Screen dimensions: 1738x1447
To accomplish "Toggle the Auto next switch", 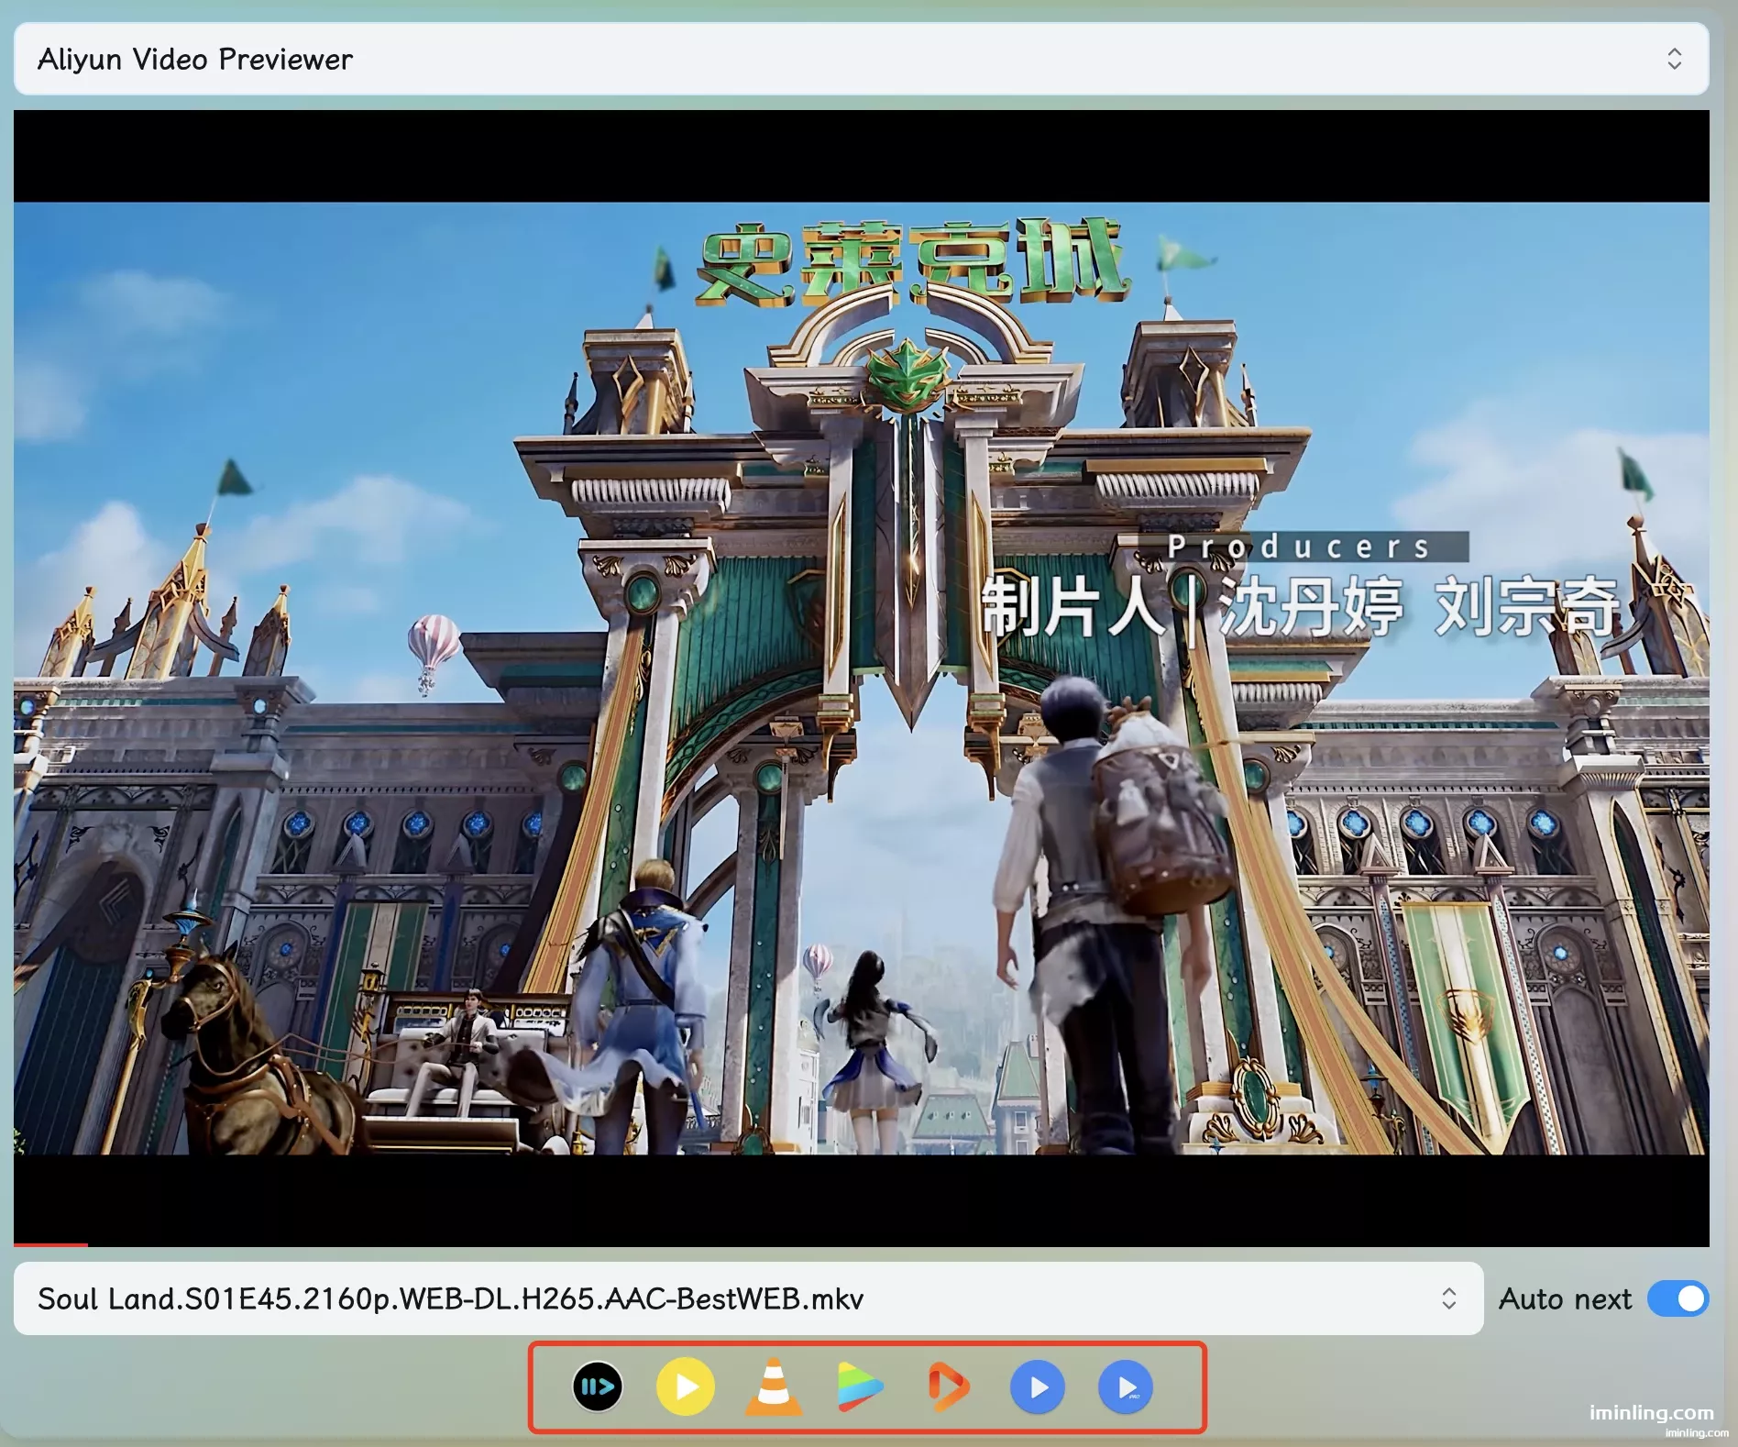I will pos(1677,1298).
